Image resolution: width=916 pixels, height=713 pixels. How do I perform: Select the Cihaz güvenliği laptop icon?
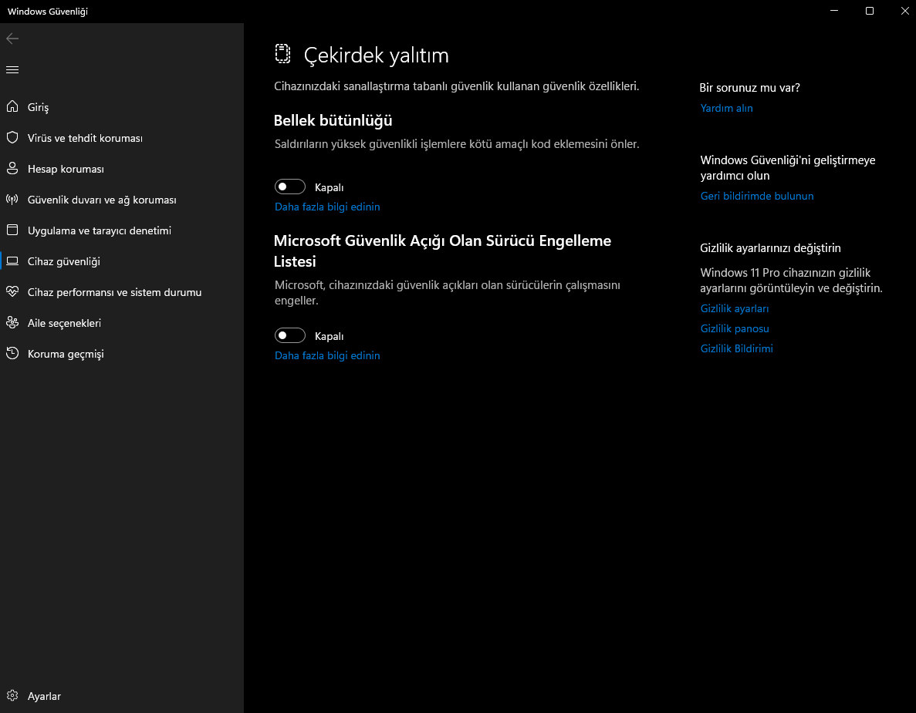12,261
